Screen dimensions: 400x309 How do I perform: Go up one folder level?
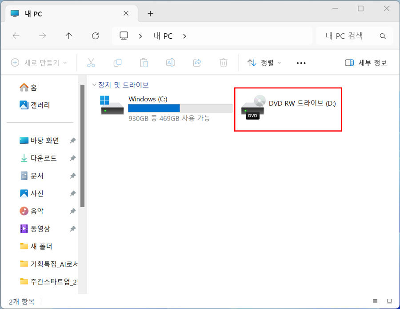pyautogui.click(x=68, y=36)
